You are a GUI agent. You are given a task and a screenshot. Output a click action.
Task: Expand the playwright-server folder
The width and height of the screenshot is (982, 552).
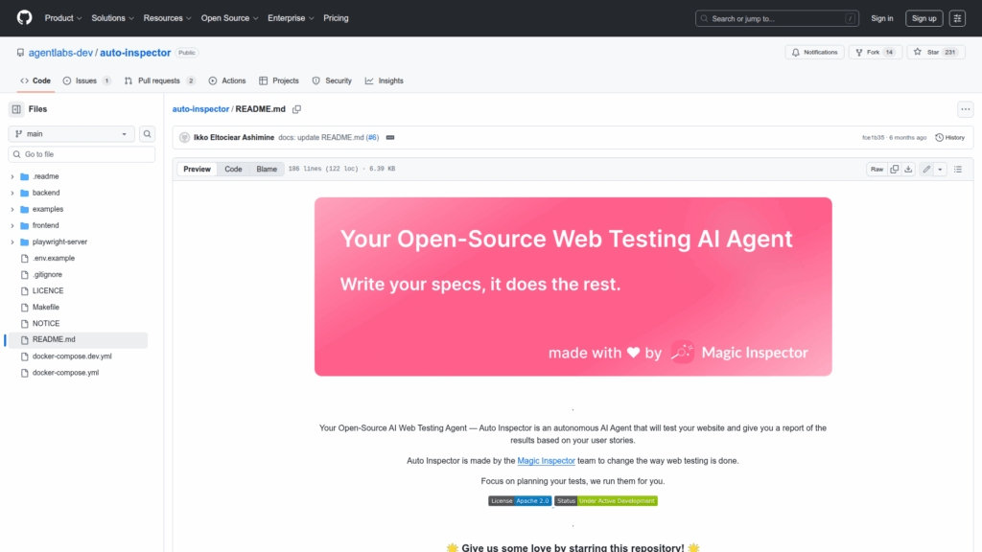pyautogui.click(x=12, y=241)
